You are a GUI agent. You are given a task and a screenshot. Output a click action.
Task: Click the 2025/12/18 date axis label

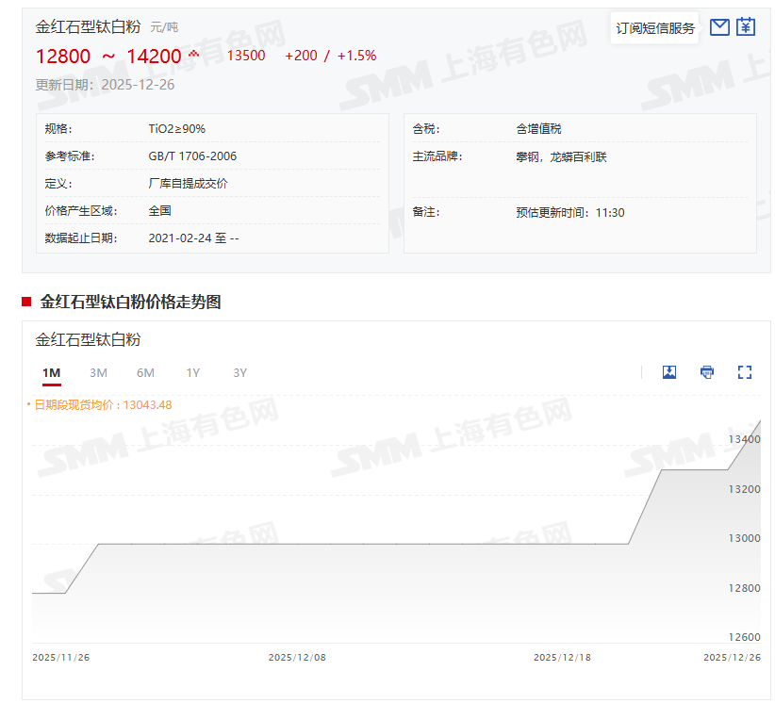pos(562,658)
